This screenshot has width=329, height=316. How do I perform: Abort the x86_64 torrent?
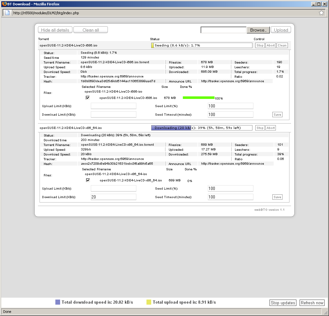click(x=271, y=128)
